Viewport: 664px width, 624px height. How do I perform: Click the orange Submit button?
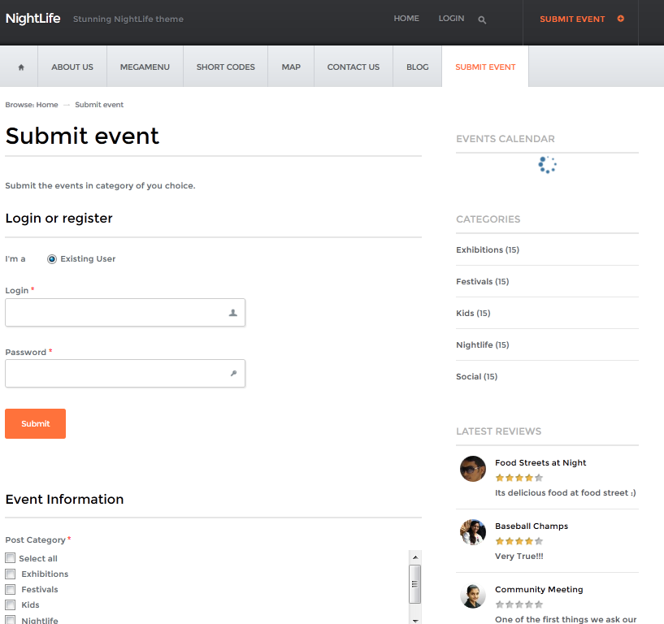(x=35, y=424)
